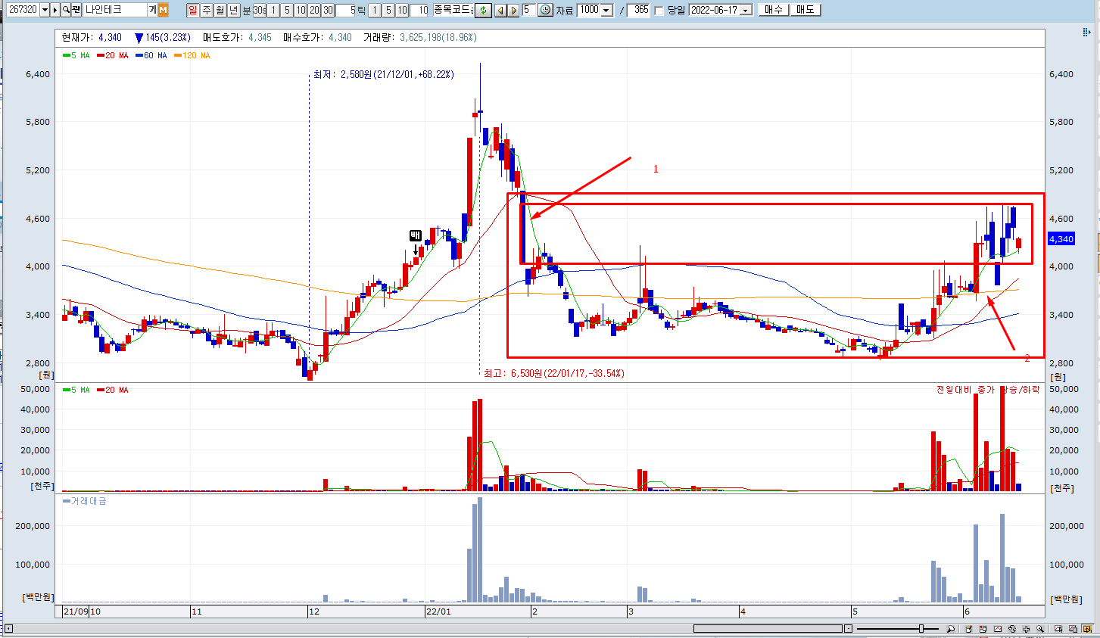Click the custom tick value field showing 10

[419, 10]
